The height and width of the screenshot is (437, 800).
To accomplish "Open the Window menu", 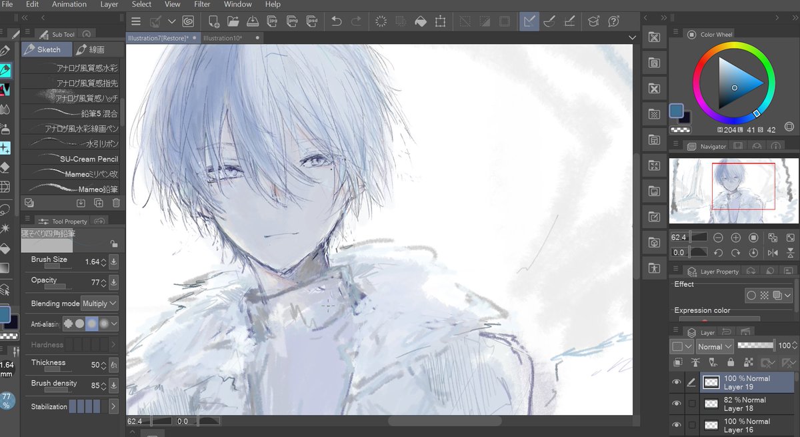I will 238,4.
